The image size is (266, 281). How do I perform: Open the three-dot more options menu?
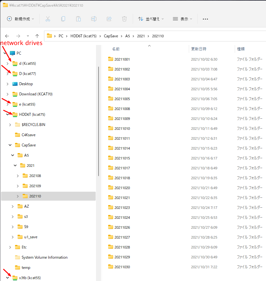click(x=205, y=19)
